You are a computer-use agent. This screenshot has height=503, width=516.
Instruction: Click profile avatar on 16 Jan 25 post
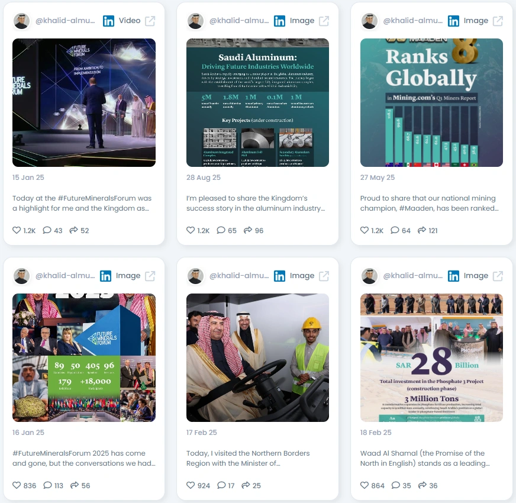tap(22, 276)
